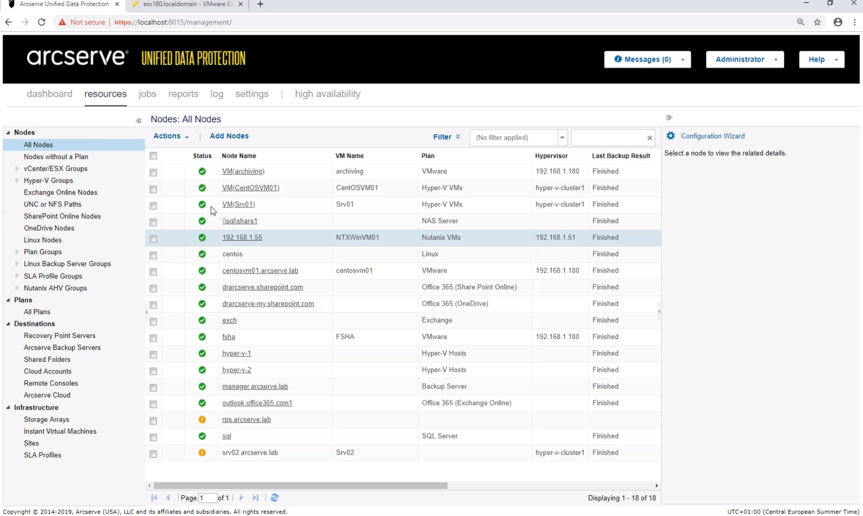863x516 pixels.
Task: Click the Add Nodes button
Action: tap(229, 136)
